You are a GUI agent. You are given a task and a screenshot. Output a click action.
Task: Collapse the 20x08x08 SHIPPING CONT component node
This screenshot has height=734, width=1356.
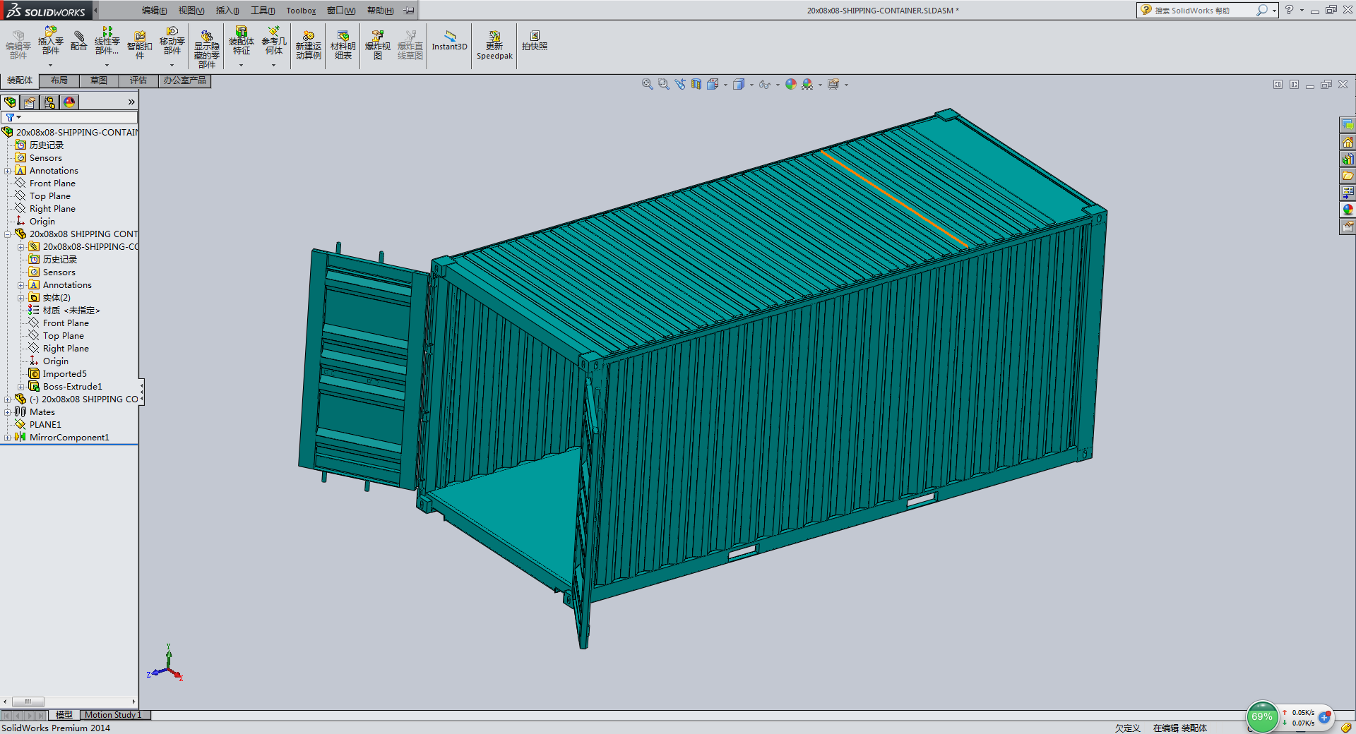(x=8, y=234)
